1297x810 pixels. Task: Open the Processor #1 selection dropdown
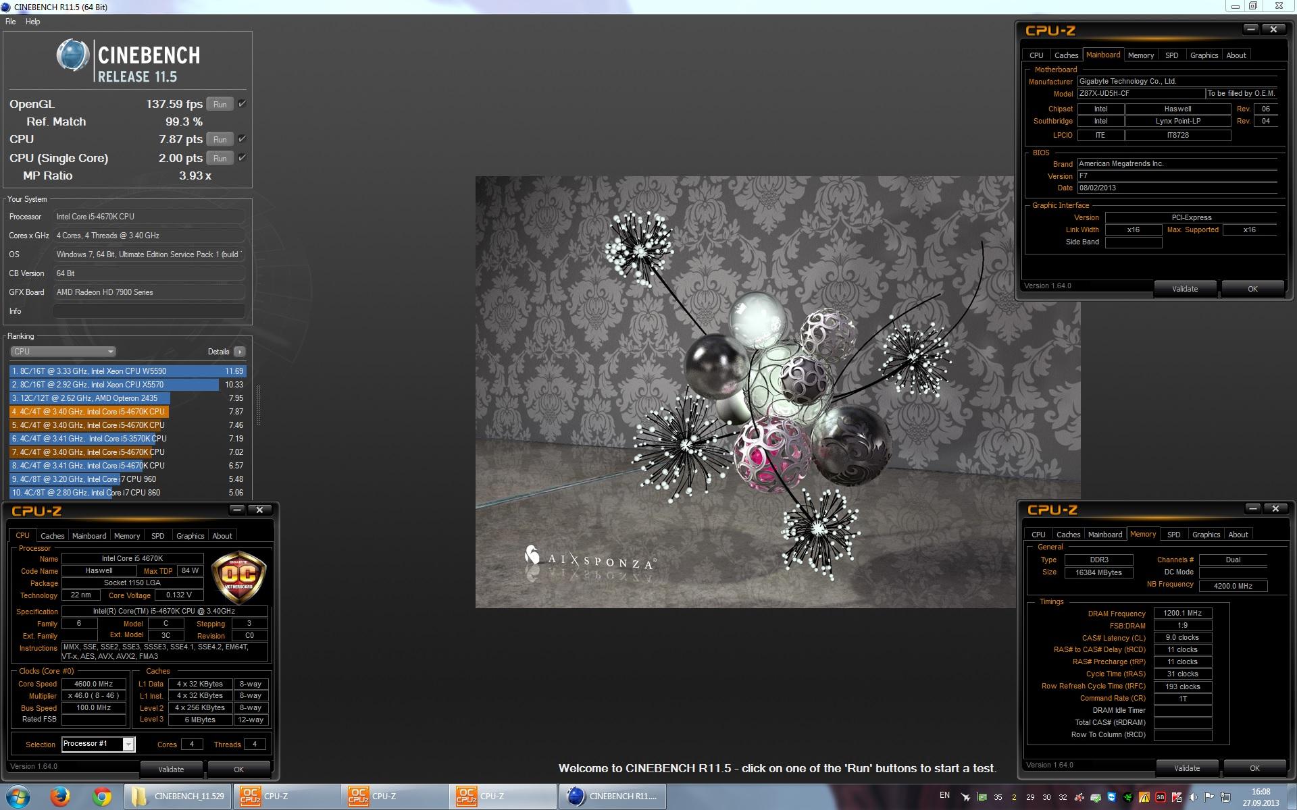99,744
